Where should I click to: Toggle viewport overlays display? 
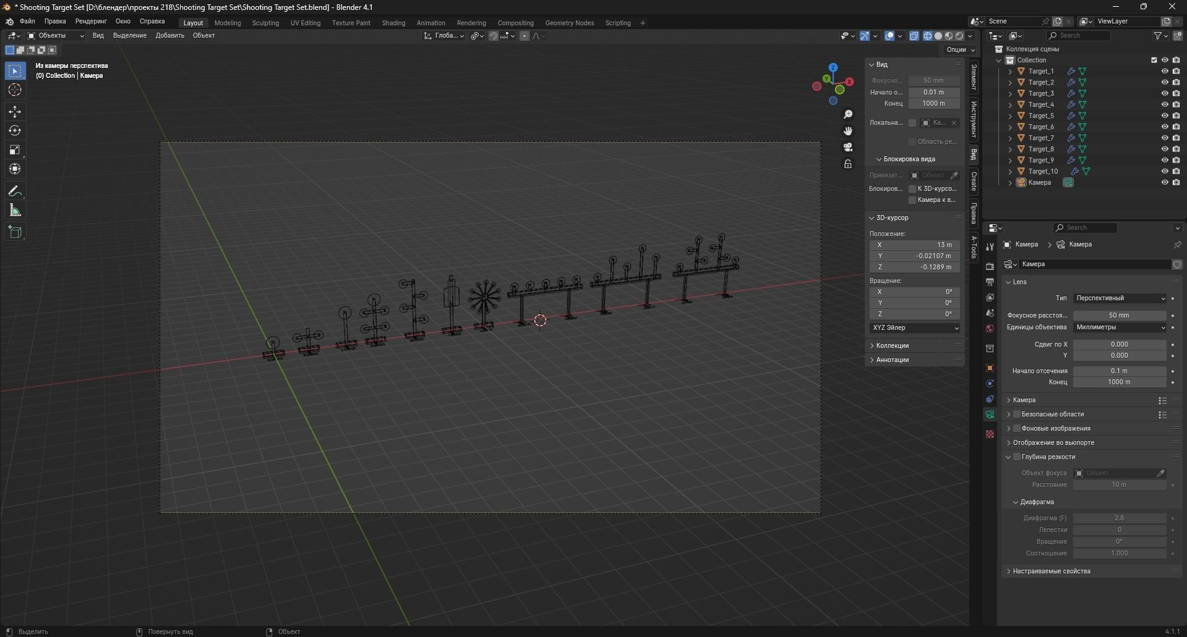(889, 36)
